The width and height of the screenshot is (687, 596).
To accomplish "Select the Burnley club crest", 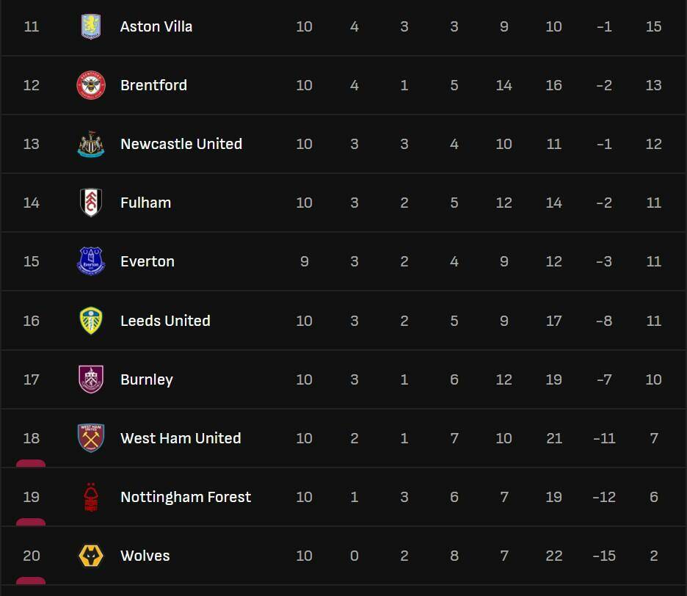I will 91,379.
